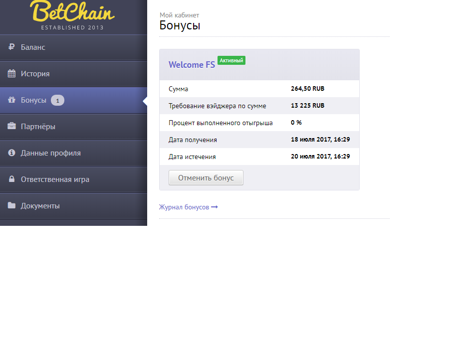Click the Welcome FS bonus title
Screen dimensions: 451x338
(x=192, y=65)
